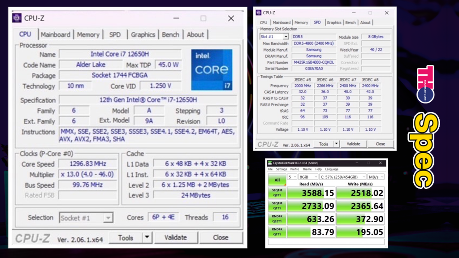Open Graphics tab in large CPU-Z window
This screenshot has width=459, height=258.
[x=143, y=34]
